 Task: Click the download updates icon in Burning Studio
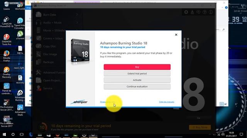pos(192,12)
